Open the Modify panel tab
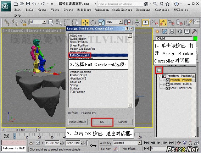This screenshot has height=153, width=201. [164, 32]
